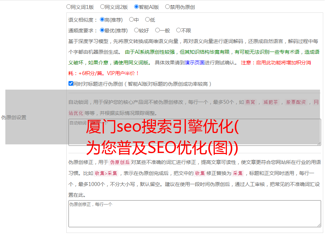This screenshot has width=325, height=234.
Task: Click the red 注意 points warning text
Action: pos(190,68)
